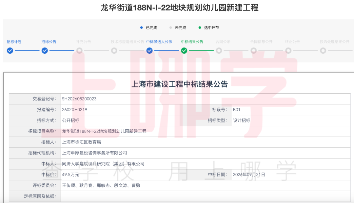Viewport: 354px width, 203px height.
Task: Switch to the 中标候选人公示 stage
Action: pos(159,42)
